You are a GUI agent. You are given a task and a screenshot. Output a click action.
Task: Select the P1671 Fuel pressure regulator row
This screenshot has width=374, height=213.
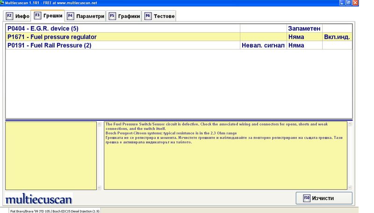tap(52, 37)
